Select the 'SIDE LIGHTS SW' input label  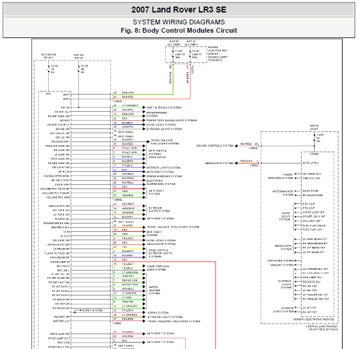(59, 206)
